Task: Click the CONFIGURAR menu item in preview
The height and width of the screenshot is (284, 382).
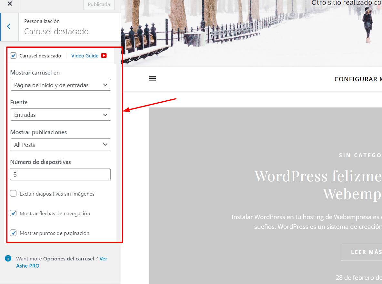Action: 358,79
